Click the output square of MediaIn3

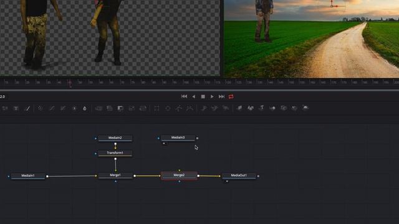[197, 138]
